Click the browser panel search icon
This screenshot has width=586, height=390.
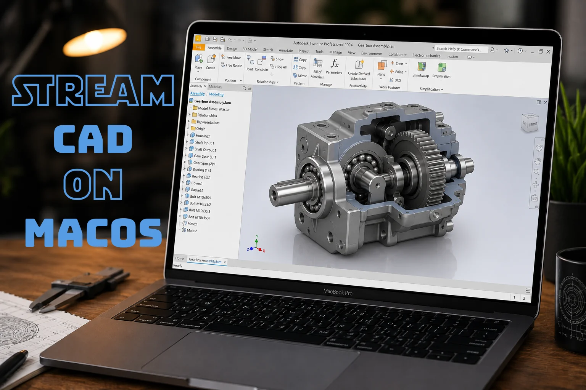tap(245, 88)
